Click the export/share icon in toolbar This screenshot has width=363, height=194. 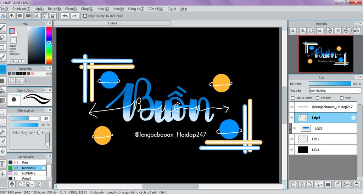pos(11,16)
